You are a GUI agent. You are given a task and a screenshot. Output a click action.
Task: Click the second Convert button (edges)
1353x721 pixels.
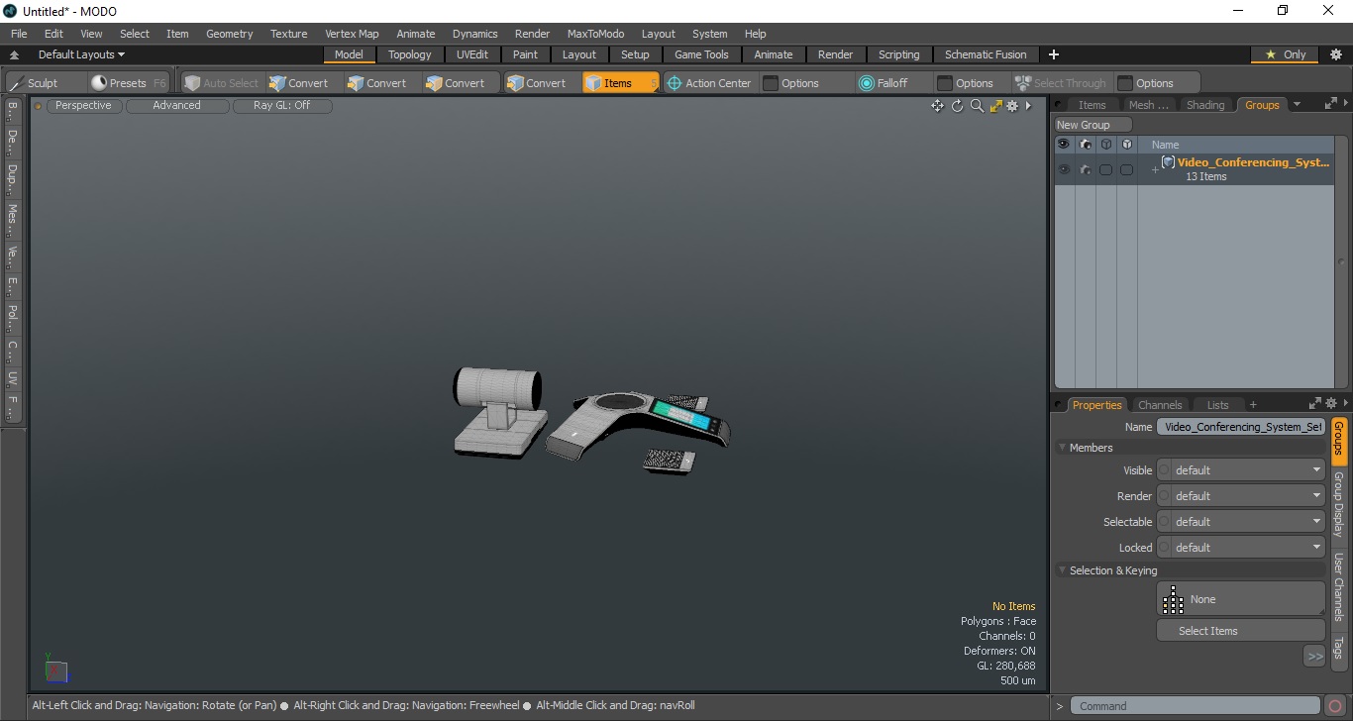pyautogui.click(x=376, y=83)
